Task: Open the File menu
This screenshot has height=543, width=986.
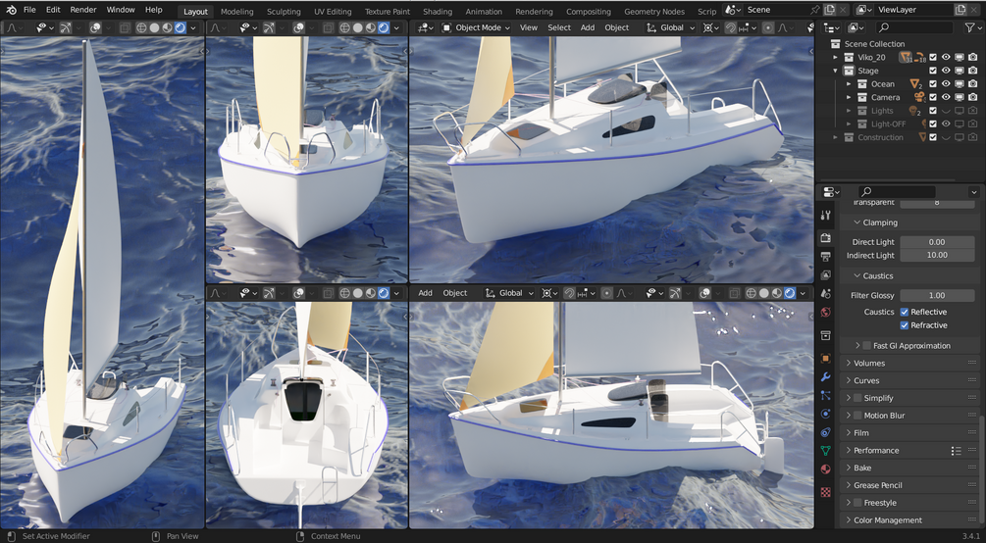Action: point(29,10)
